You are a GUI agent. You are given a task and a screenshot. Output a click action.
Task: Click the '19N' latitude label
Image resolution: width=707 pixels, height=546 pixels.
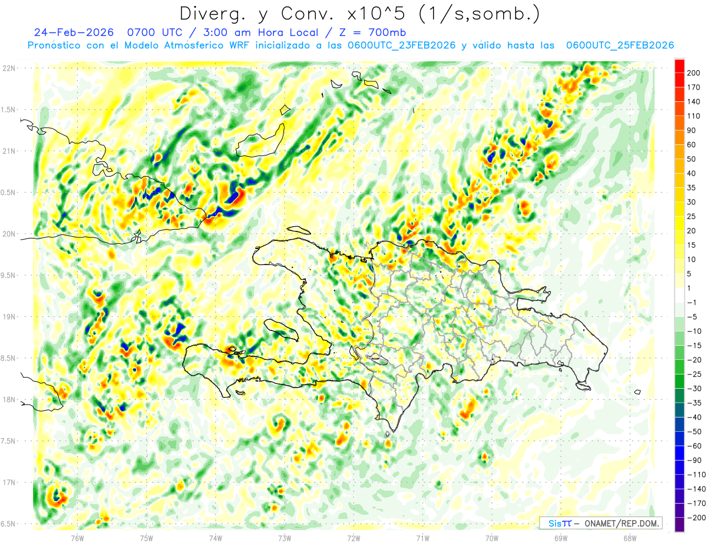pos(9,317)
